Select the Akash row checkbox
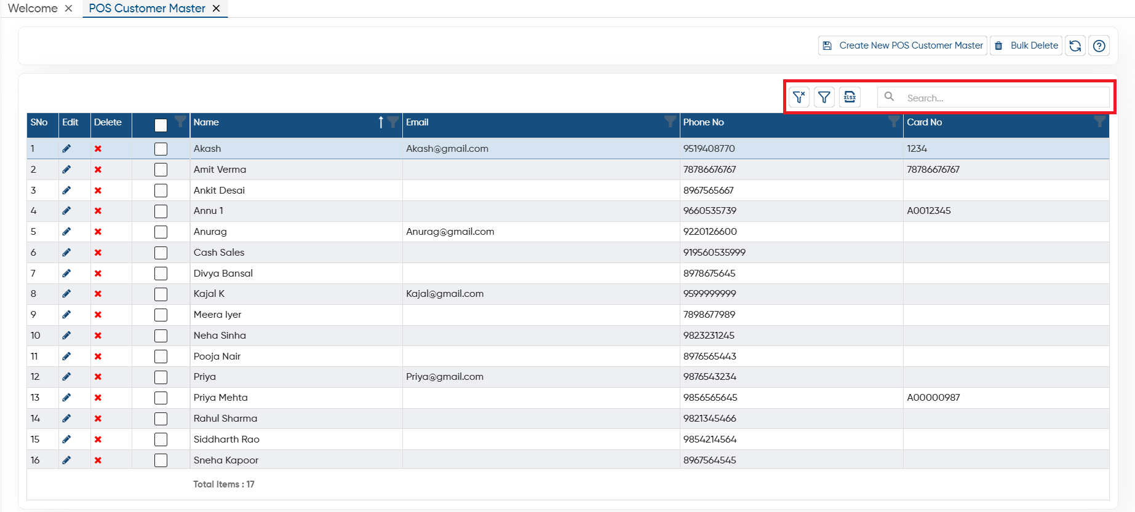 point(161,149)
